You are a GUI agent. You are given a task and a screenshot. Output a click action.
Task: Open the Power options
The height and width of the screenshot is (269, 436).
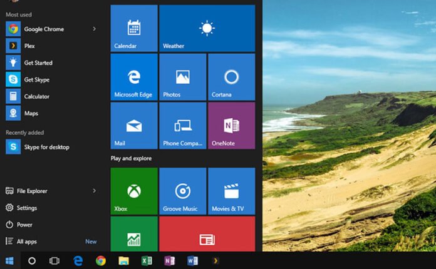(x=19, y=225)
